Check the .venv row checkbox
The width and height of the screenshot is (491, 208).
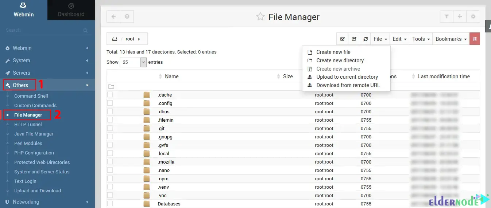[x=110, y=187]
